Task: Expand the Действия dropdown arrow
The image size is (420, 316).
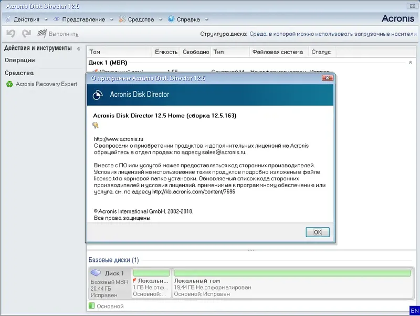Action: [x=46, y=19]
